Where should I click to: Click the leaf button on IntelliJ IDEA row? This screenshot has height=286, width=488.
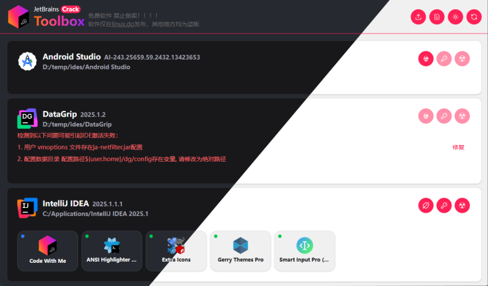pyautogui.click(x=426, y=206)
